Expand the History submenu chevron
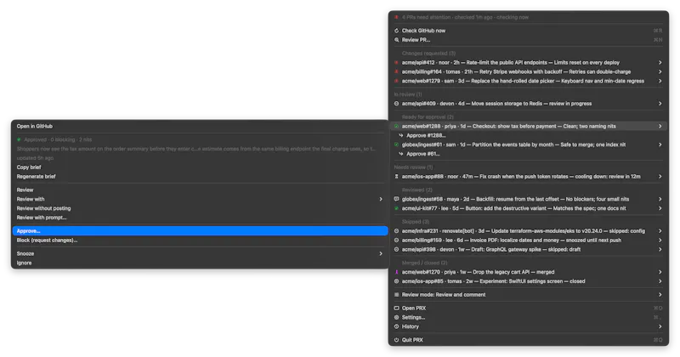The image size is (680, 357). tap(660, 326)
